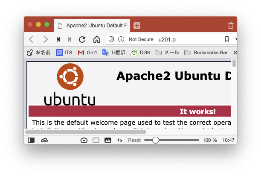
Task: Open Page Actions code icon
Action: point(120,140)
